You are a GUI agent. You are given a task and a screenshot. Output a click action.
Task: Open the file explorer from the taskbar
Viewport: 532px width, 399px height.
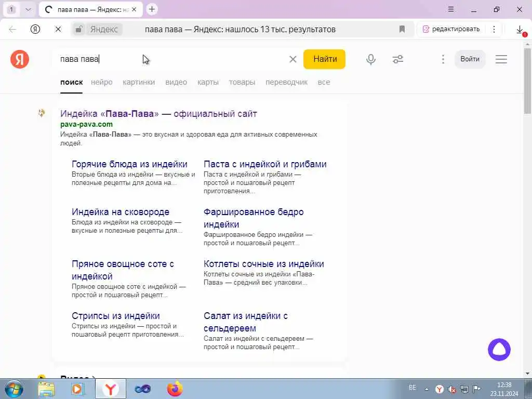[46, 389]
